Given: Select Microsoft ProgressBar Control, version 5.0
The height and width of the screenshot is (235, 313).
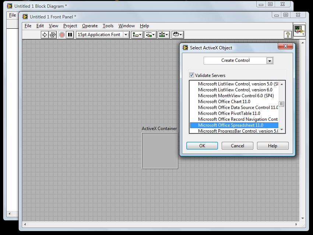Looking at the screenshot, I should tap(234, 131).
